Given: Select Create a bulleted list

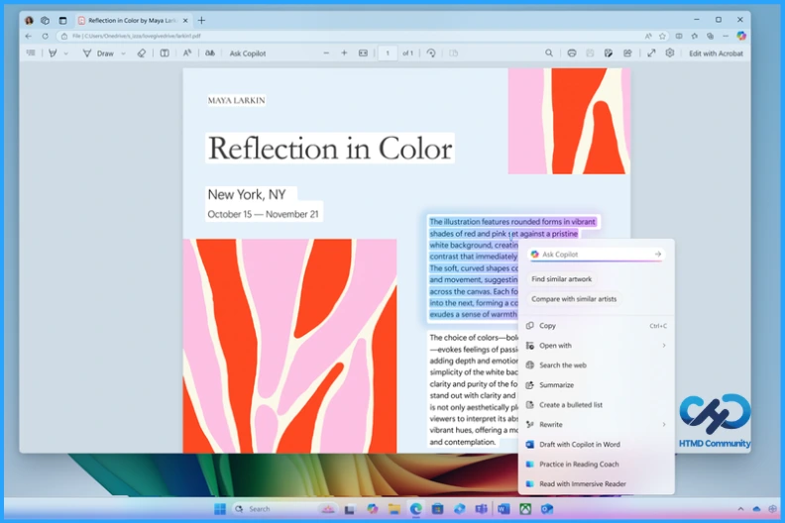Looking at the screenshot, I should (597, 405).
